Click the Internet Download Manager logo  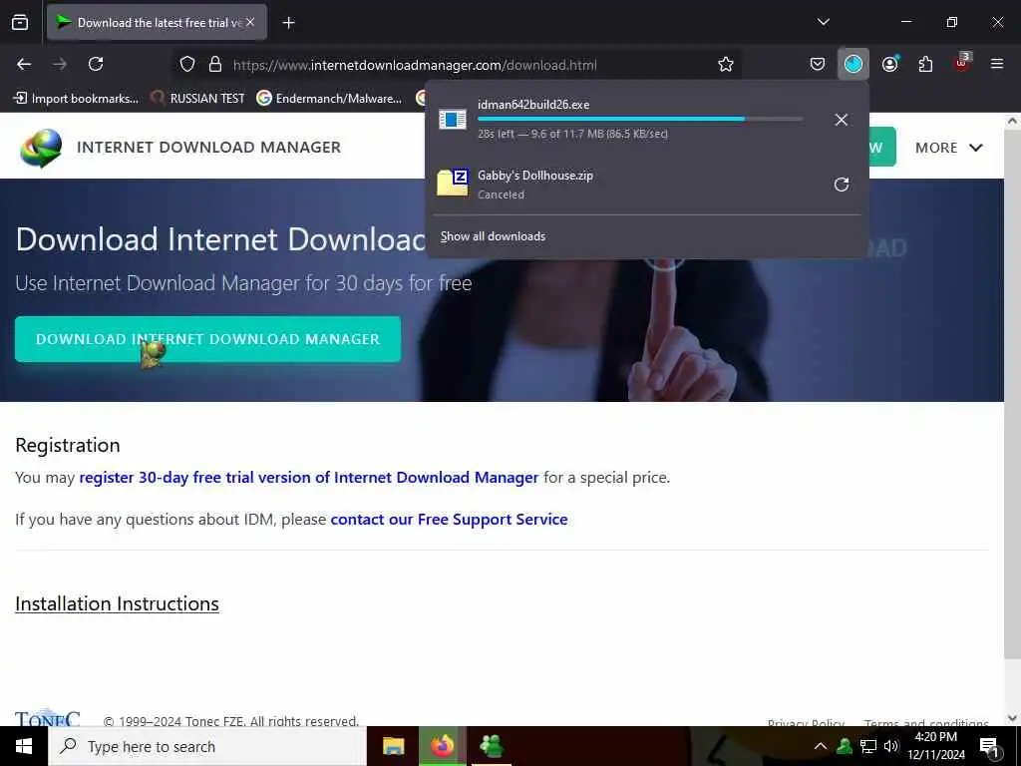pyautogui.click(x=41, y=148)
